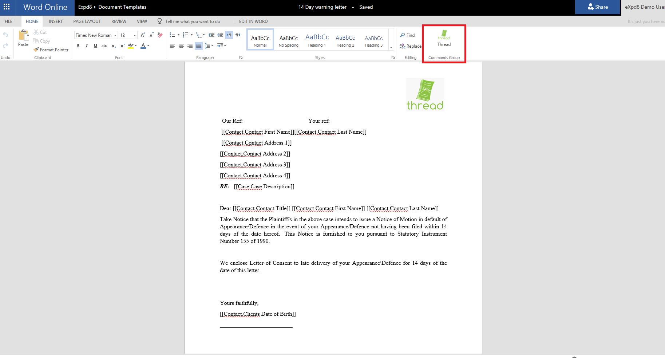Click the Grow Font icon

(x=143, y=35)
